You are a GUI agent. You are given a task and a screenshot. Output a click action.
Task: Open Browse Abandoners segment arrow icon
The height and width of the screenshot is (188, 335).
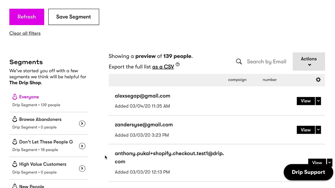click(82, 124)
